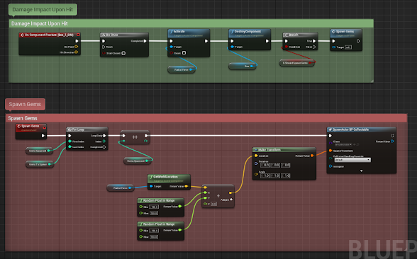Click the Rotation X value field

point(265,165)
